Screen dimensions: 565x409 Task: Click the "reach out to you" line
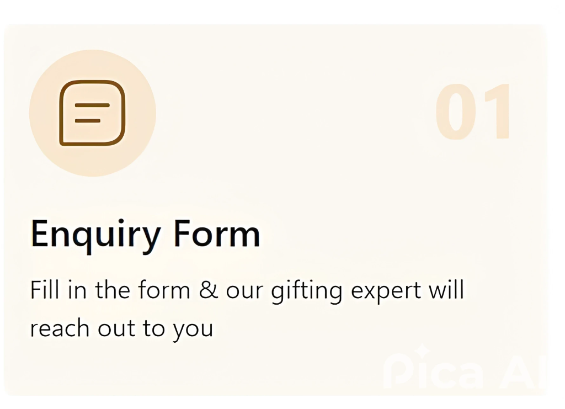[121, 328]
